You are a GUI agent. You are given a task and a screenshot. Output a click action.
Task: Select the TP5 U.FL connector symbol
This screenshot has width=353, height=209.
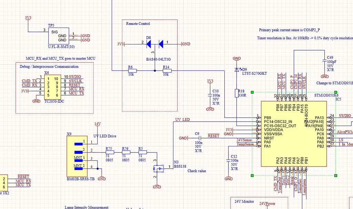click(59, 36)
